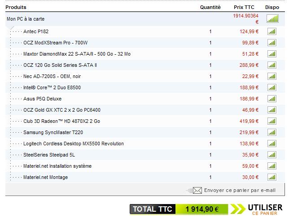Click Mon PC à la carte title
The width and height of the screenshot is (289, 222).
26,19
